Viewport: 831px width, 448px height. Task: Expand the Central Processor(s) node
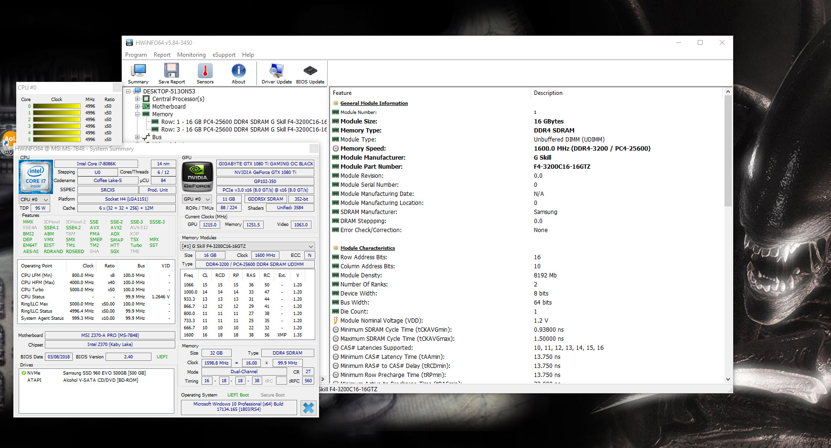click(138, 99)
